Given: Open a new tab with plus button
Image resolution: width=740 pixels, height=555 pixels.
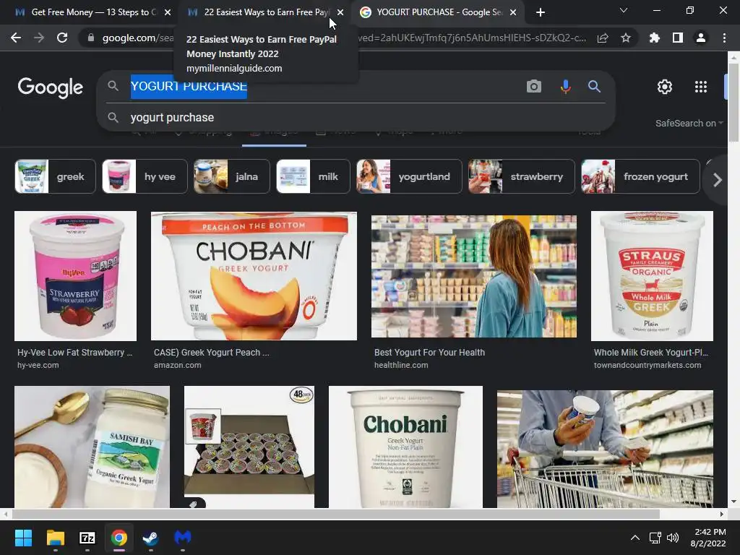Looking at the screenshot, I should click(x=541, y=12).
